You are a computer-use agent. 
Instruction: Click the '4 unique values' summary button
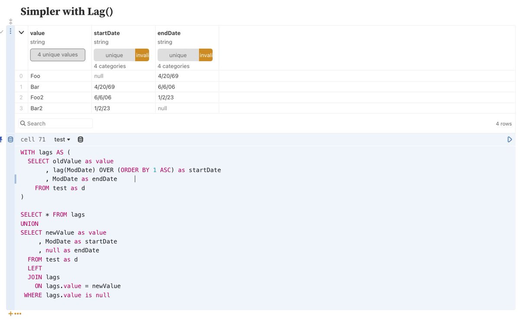point(58,55)
